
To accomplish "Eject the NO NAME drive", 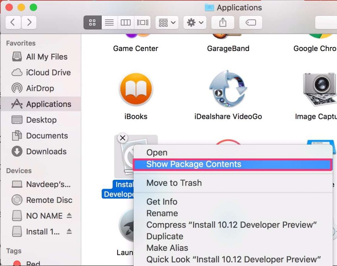I will click(x=69, y=215).
